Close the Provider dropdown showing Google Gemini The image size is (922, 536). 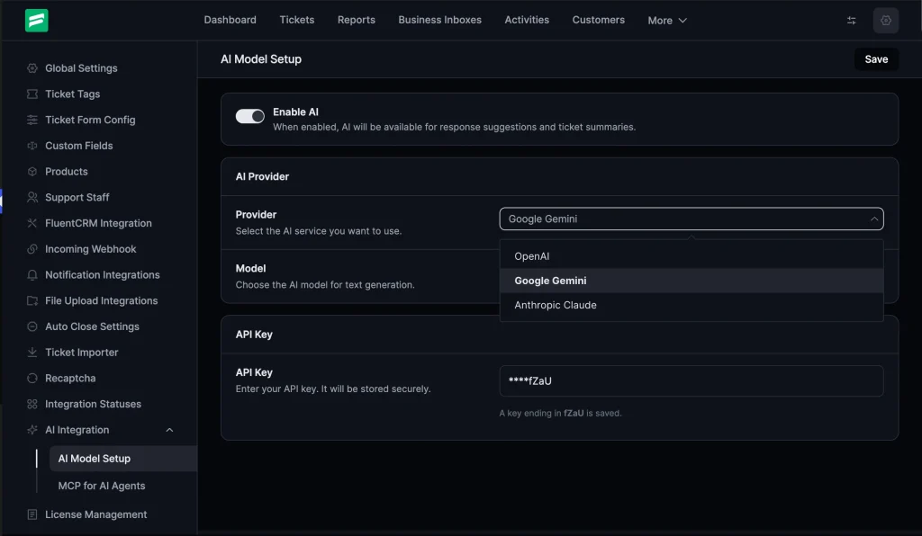click(x=691, y=219)
